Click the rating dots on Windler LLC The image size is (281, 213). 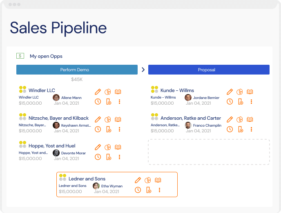(x=22, y=90)
